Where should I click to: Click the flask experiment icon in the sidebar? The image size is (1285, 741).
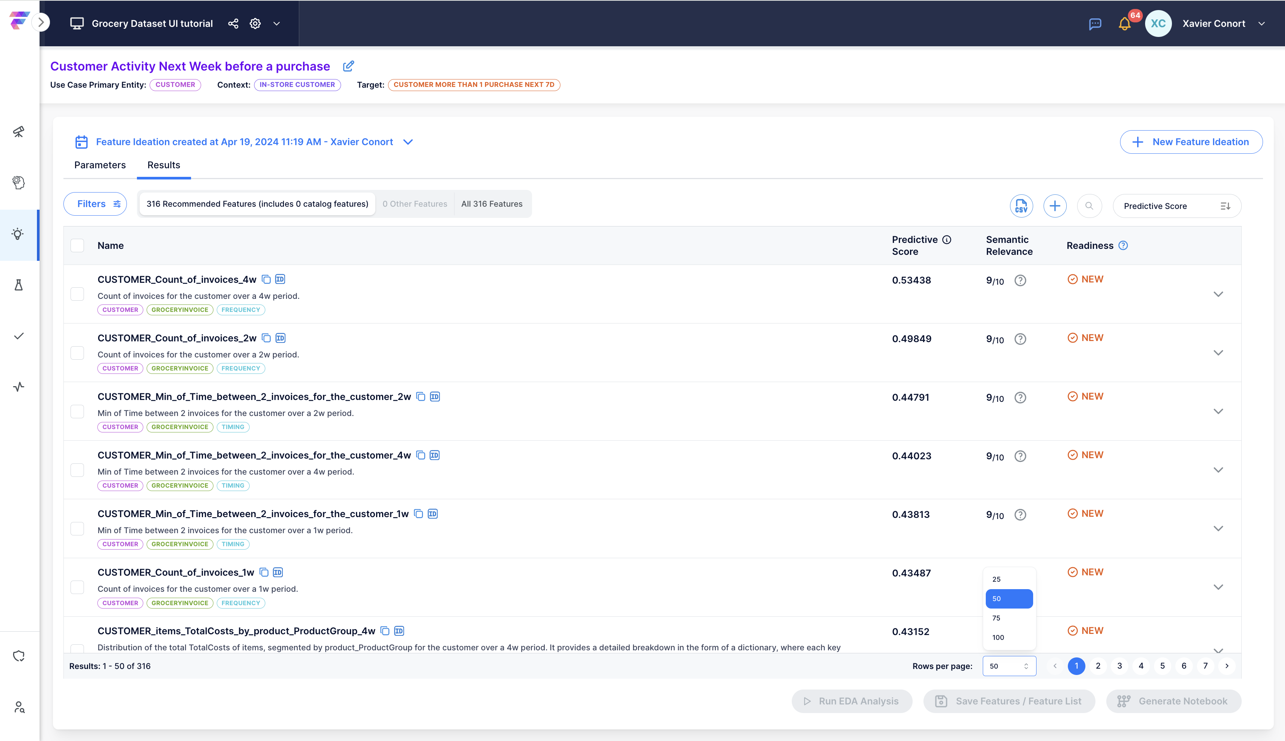pos(19,285)
